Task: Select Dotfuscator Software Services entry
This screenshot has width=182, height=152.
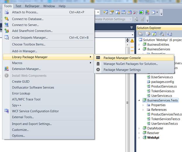Action: pos(48,87)
